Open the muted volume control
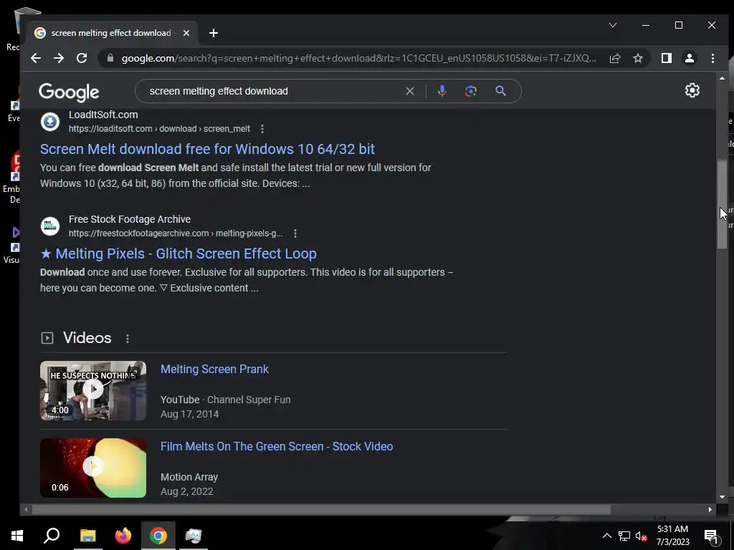Image resolution: width=734 pixels, height=550 pixels. click(642, 536)
